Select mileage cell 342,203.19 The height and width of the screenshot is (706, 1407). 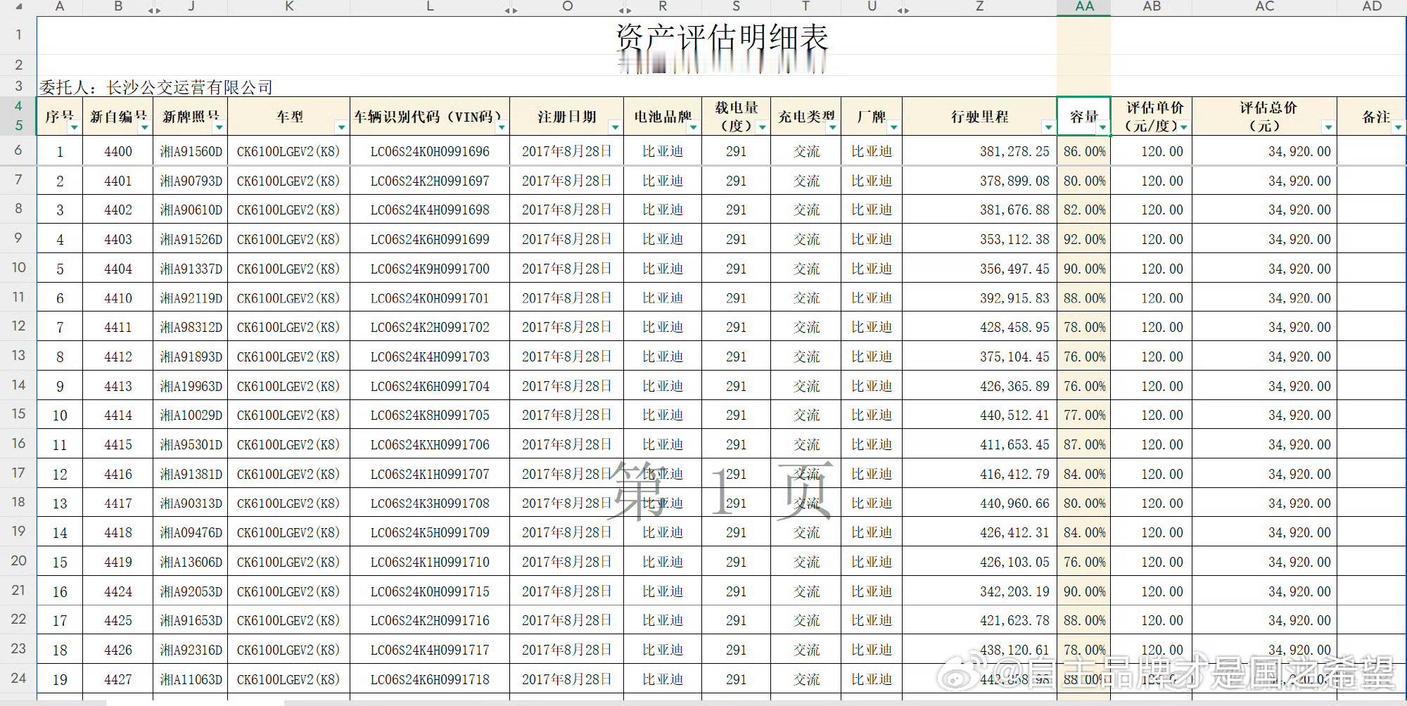[979, 591]
